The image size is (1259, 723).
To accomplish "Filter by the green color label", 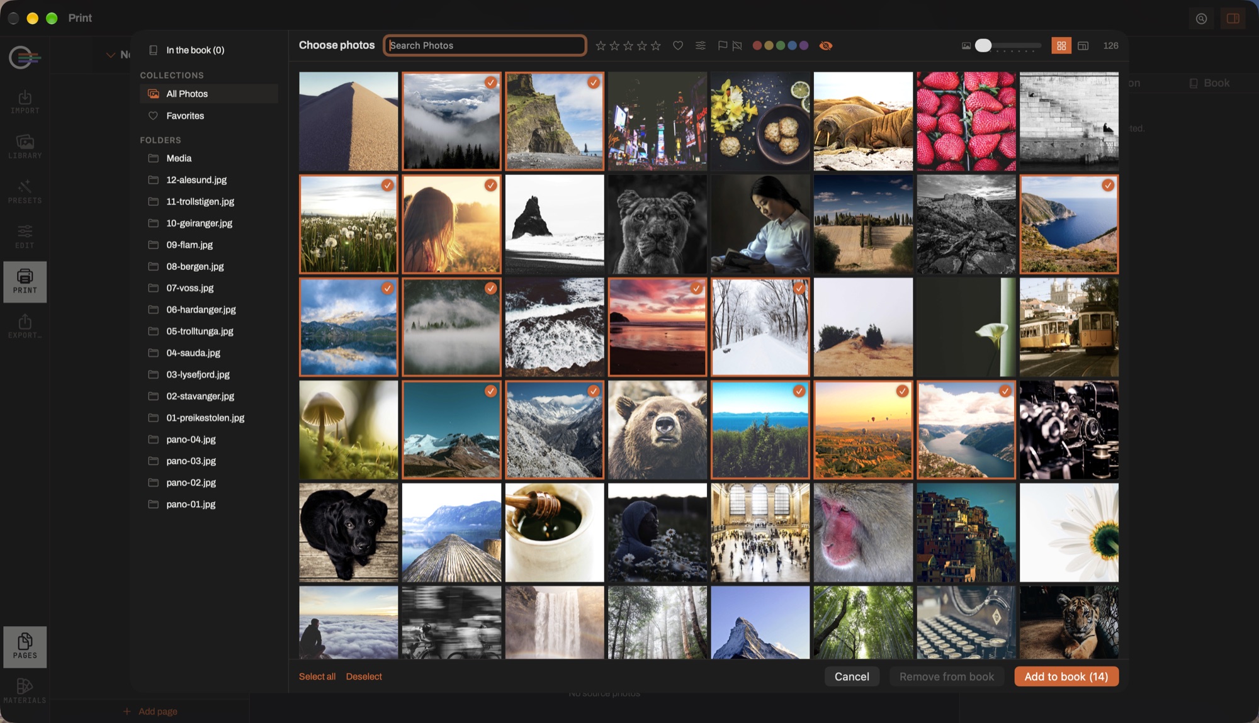I will tap(781, 45).
